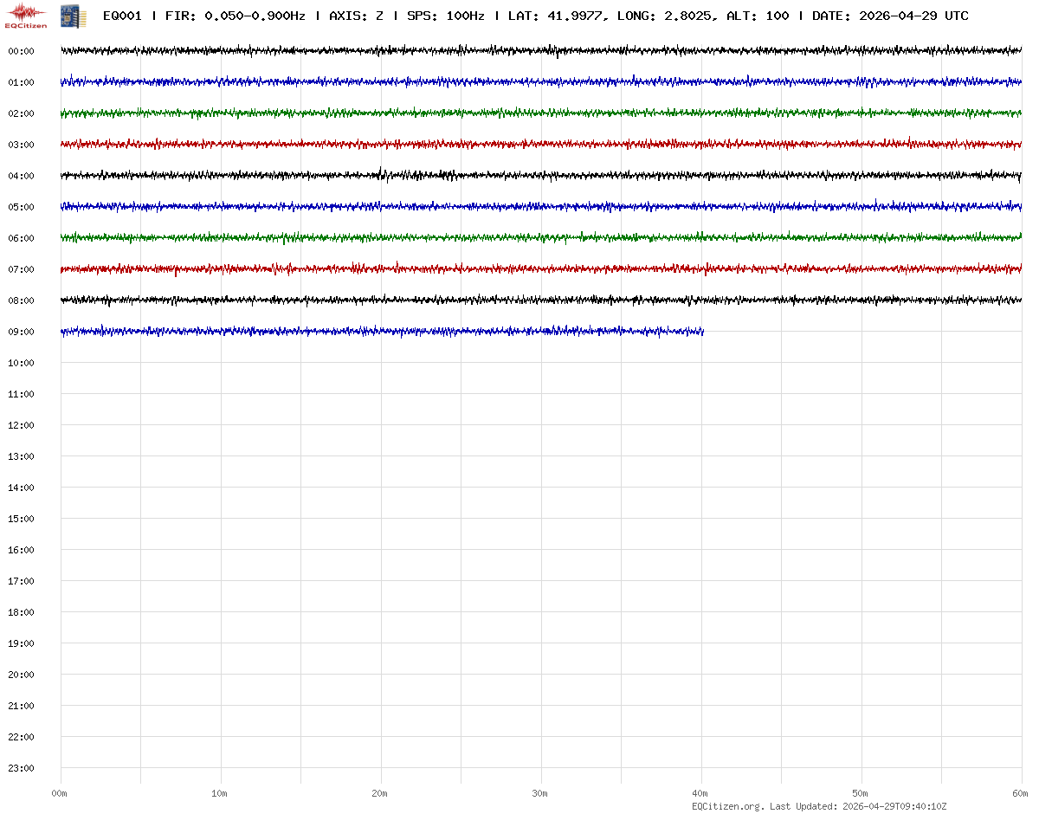Click the 20m time axis label

(380, 793)
